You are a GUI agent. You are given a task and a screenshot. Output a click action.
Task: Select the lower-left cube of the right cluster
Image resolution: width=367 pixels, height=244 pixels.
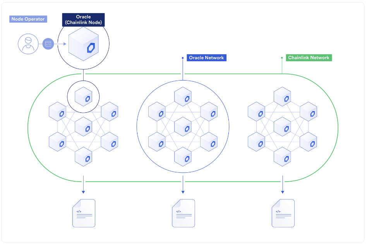(256, 142)
